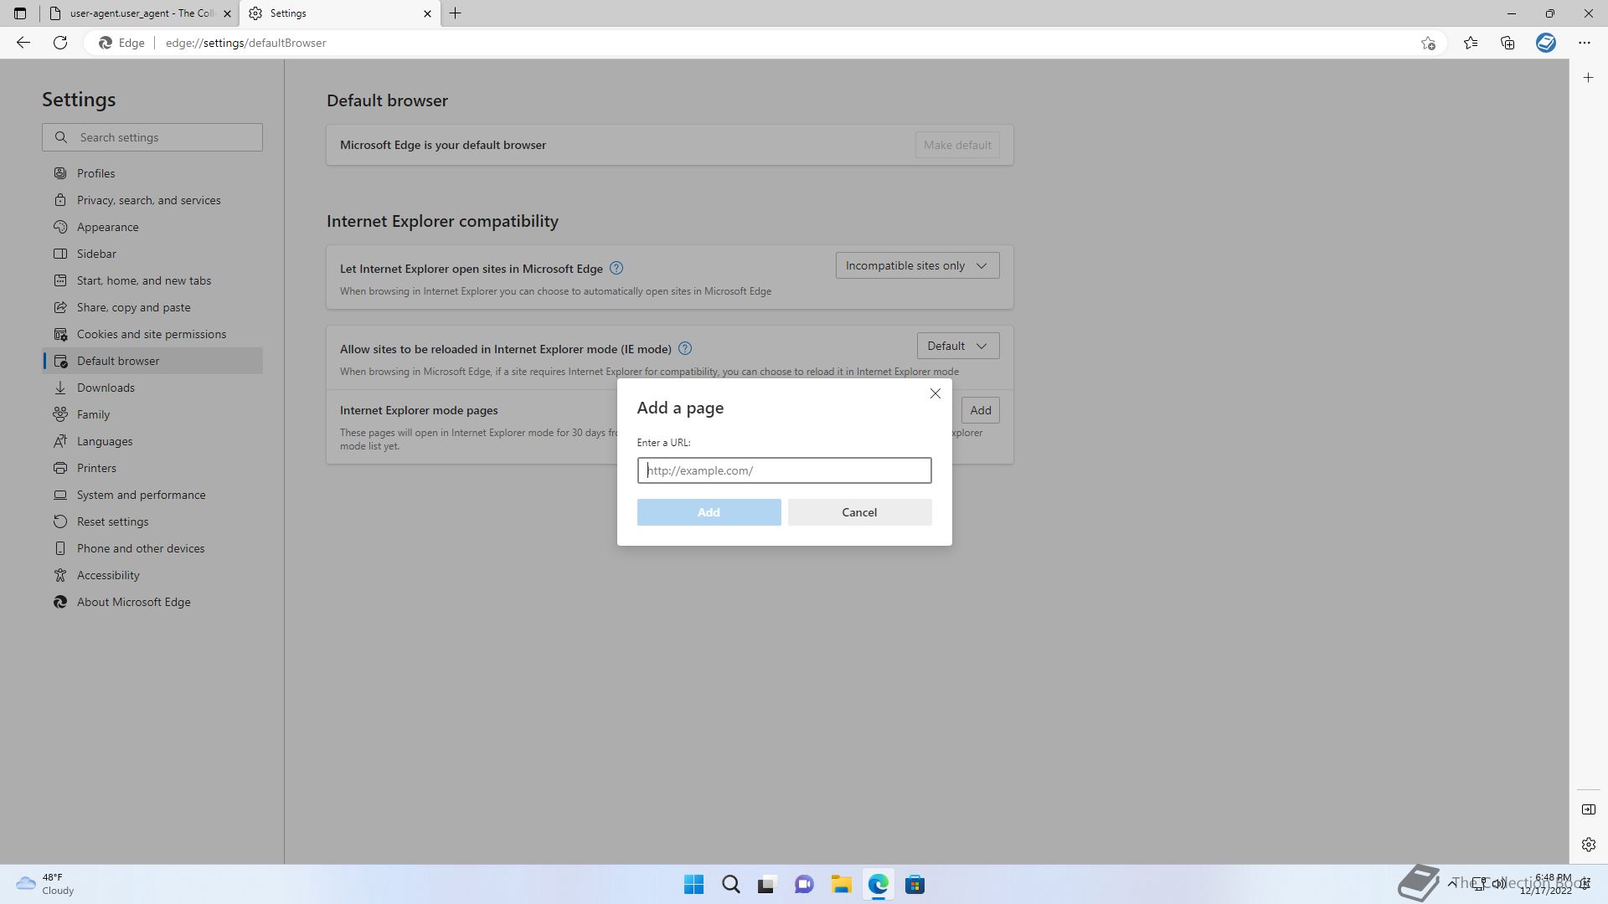Click the Enter a URL text field

click(x=784, y=470)
